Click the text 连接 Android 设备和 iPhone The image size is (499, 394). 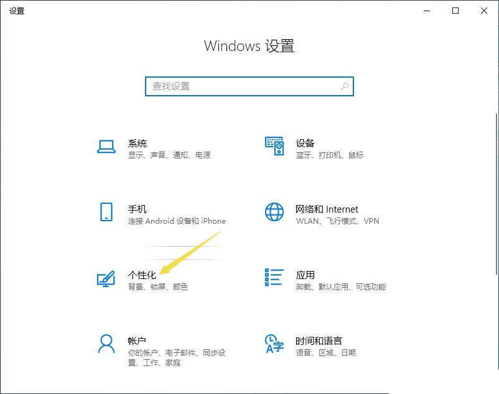tap(177, 221)
